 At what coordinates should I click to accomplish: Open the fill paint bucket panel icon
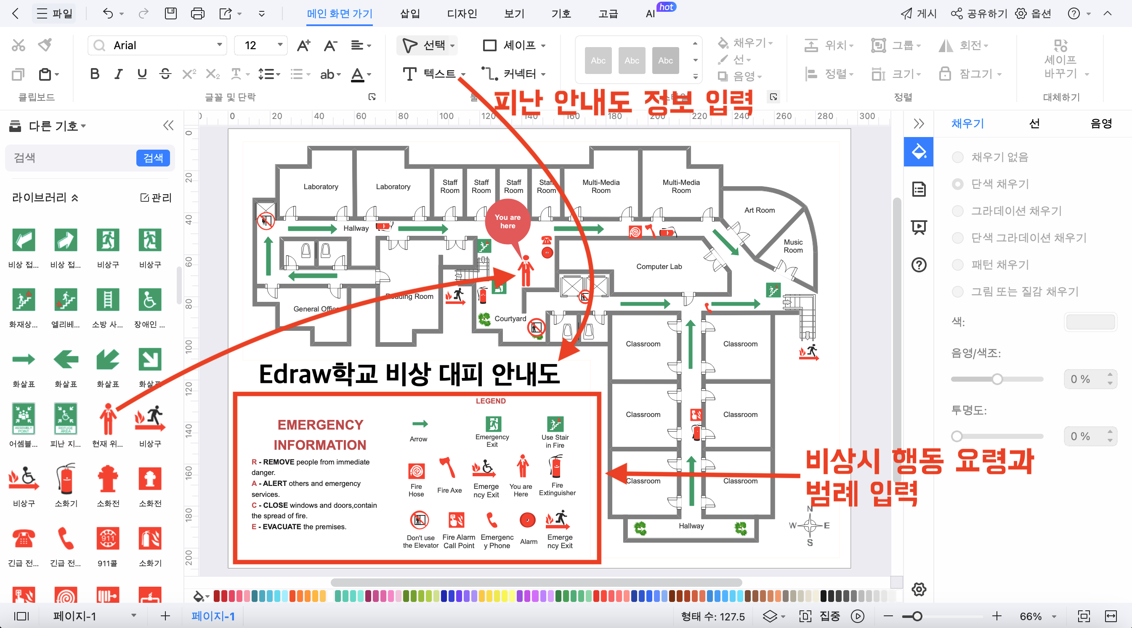point(918,152)
